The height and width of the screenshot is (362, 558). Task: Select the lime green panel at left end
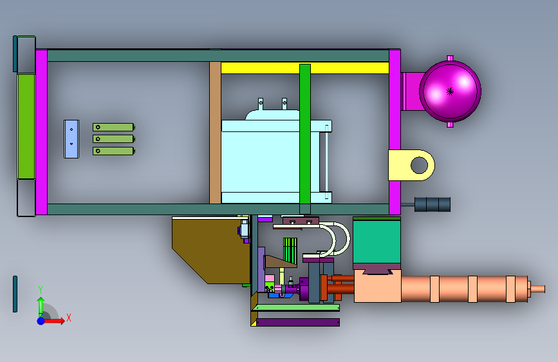(26, 126)
